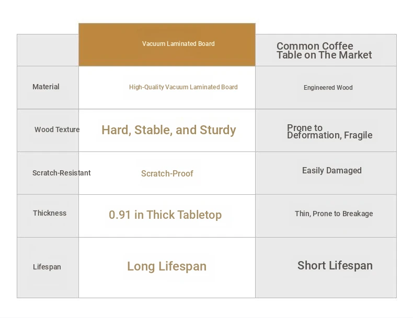This screenshot has width=413, height=318.
Task: Select the Material row label
Action: tap(46, 87)
